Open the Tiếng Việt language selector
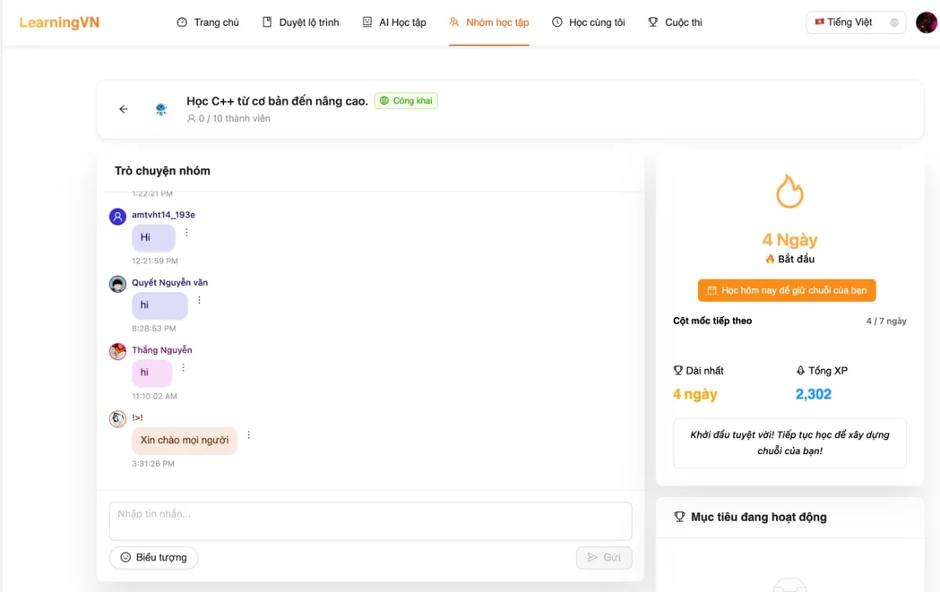 (x=855, y=23)
